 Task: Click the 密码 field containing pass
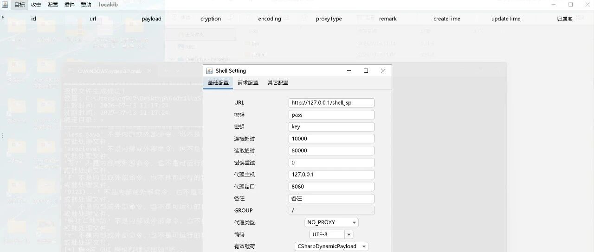pos(331,115)
